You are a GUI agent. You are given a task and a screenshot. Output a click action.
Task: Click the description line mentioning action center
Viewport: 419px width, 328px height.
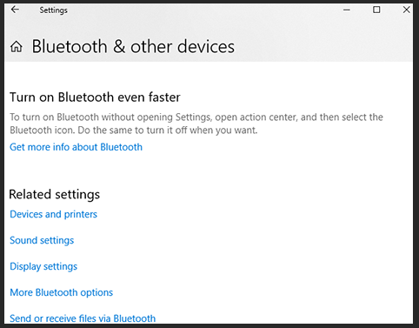(x=196, y=117)
